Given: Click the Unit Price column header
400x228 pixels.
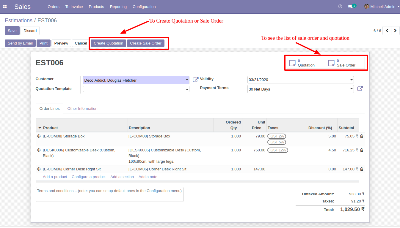Looking at the screenshot, I should click(x=254, y=125).
